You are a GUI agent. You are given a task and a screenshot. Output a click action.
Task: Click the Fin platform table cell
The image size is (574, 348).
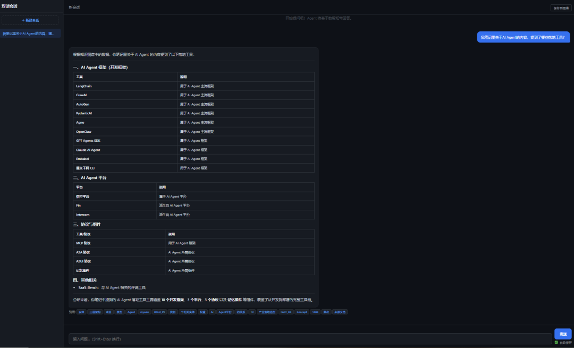click(x=115, y=206)
